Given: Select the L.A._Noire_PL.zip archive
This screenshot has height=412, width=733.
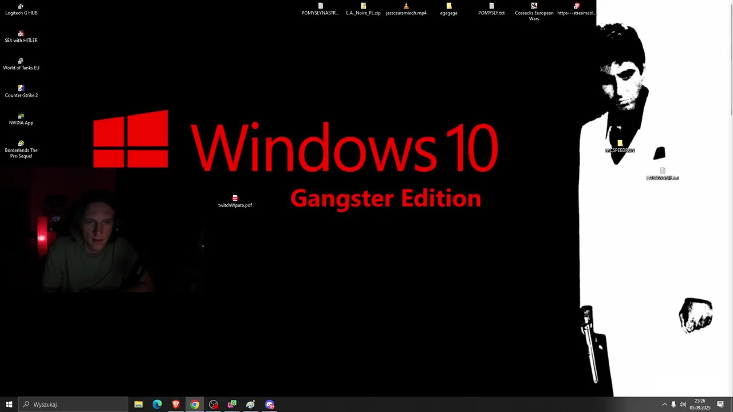Looking at the screenshot, I should tap(363, 9).
